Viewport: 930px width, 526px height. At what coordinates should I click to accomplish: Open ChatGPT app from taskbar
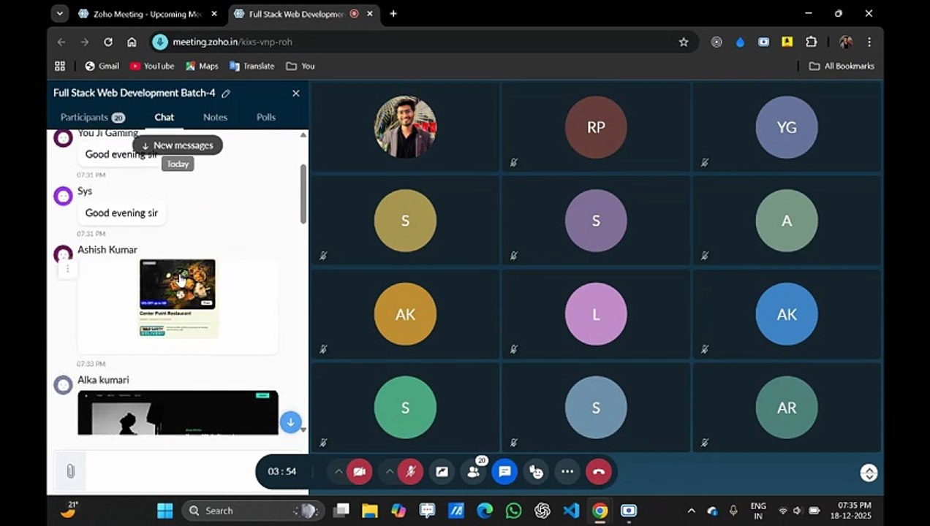coord(542,511)
